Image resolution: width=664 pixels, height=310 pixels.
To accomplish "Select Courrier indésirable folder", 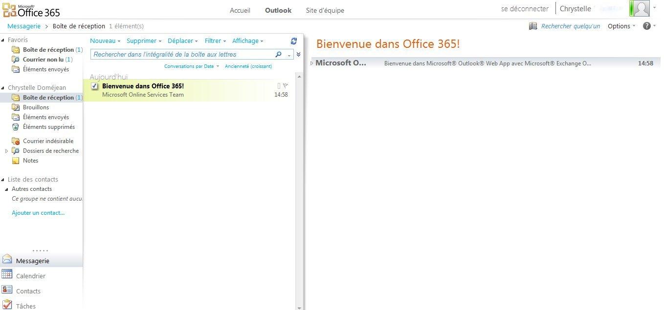I will coord(48,141).
